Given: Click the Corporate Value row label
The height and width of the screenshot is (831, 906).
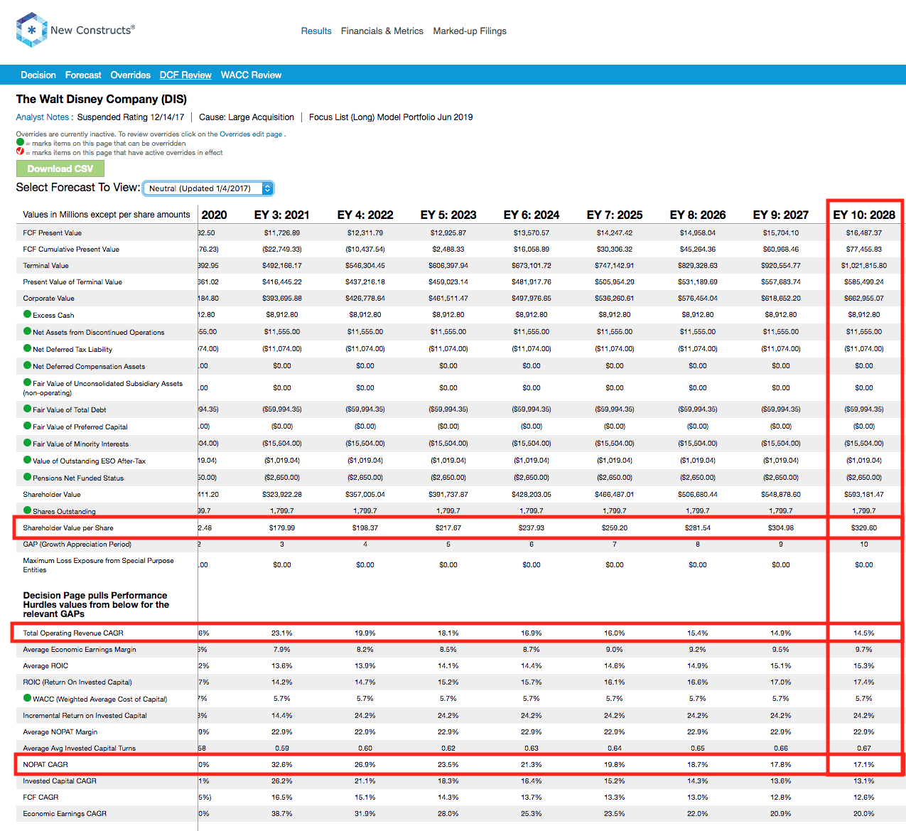Looking at the screenshot, I should [x=48, y=298].
